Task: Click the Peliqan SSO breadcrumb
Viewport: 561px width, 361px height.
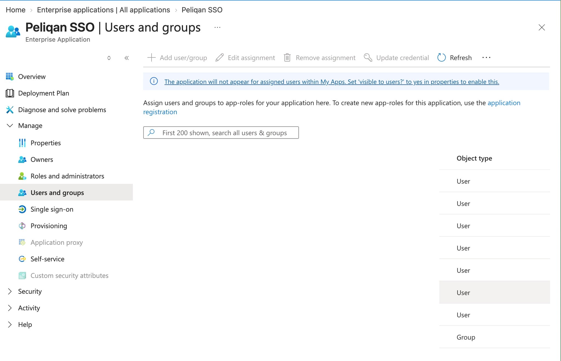Action: coord(202,10)
